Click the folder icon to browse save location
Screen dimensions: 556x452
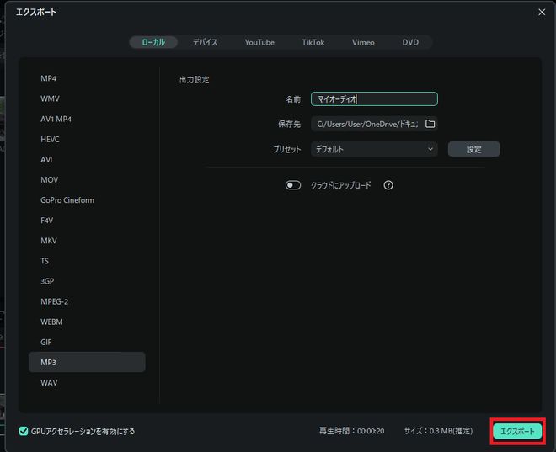point(430,124)
